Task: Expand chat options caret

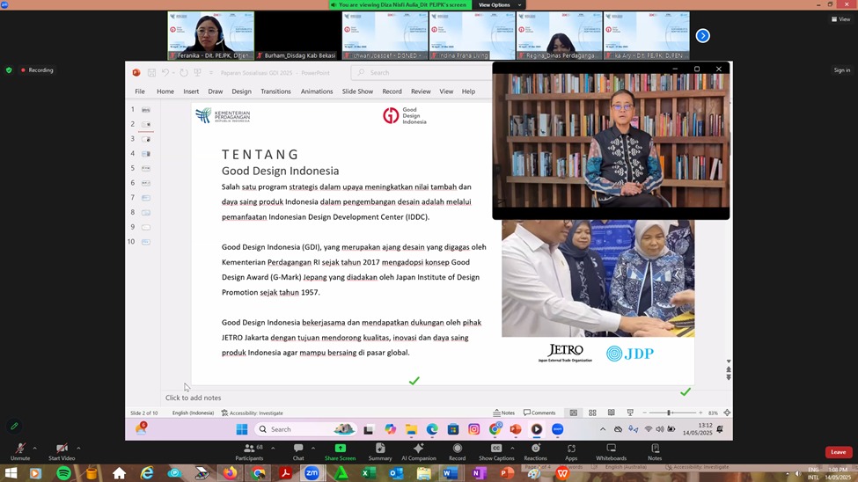Action: point(313,448)
